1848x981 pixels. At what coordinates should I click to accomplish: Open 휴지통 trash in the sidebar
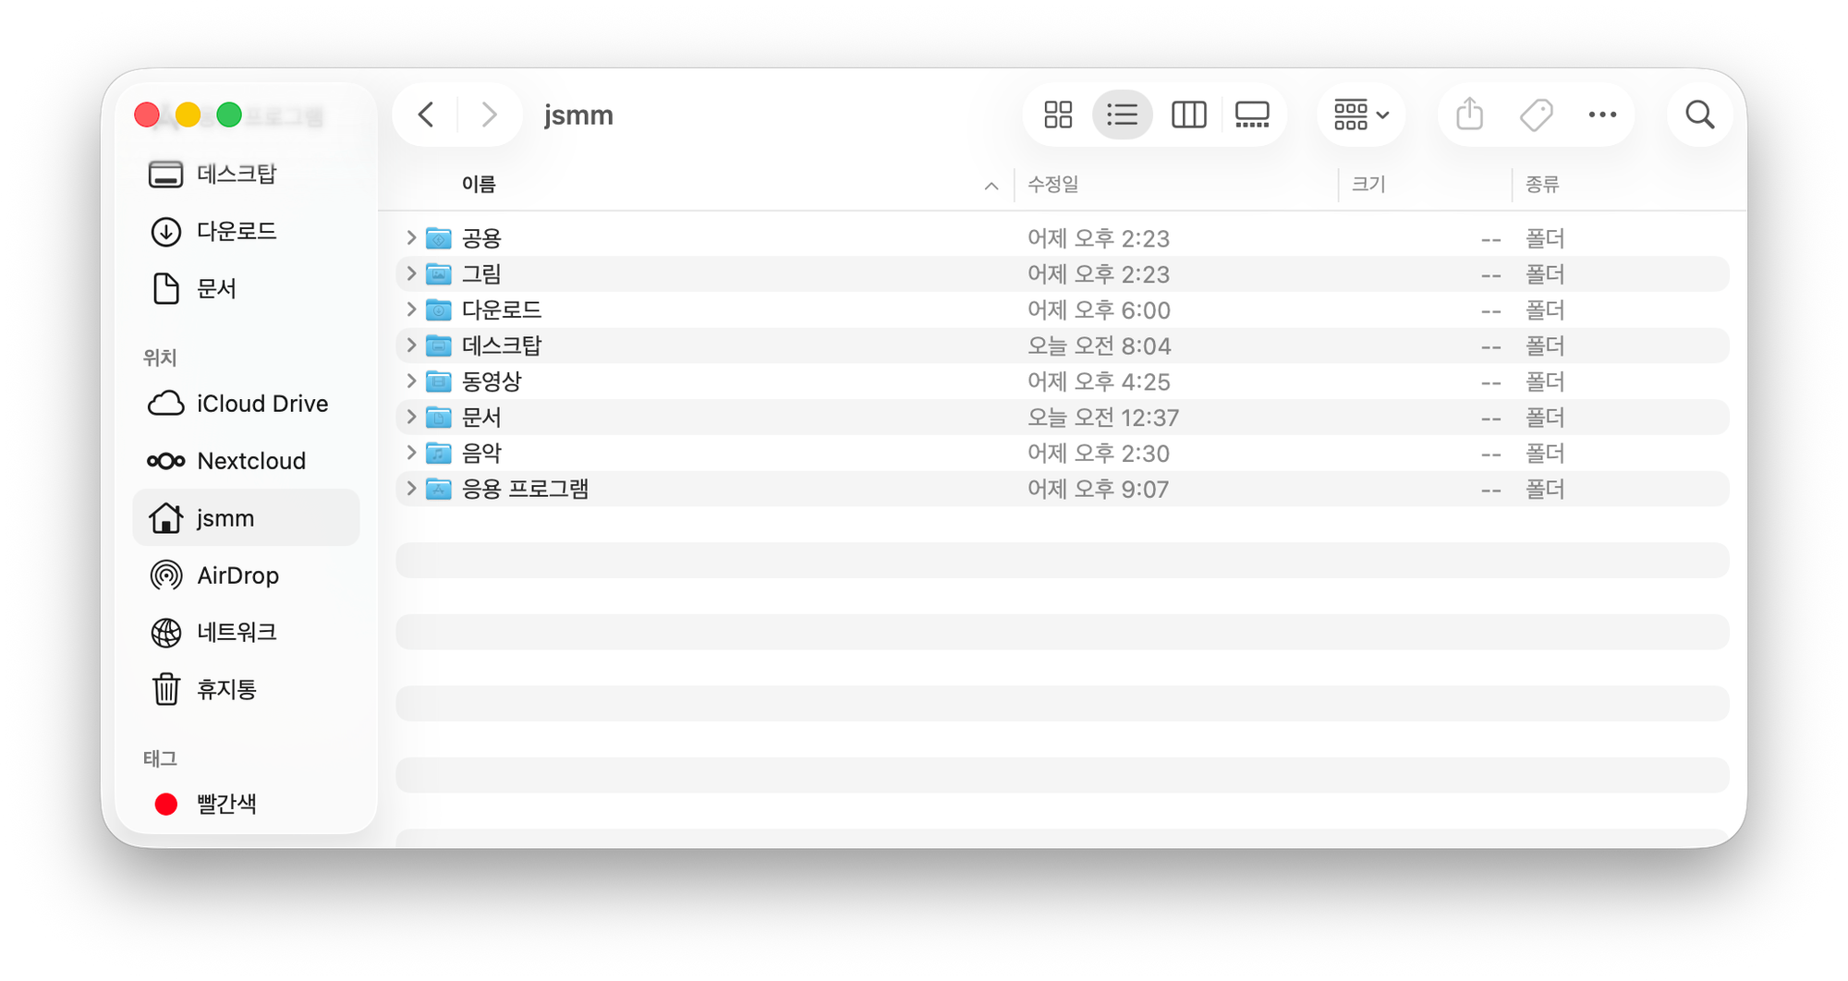point(226,689)
